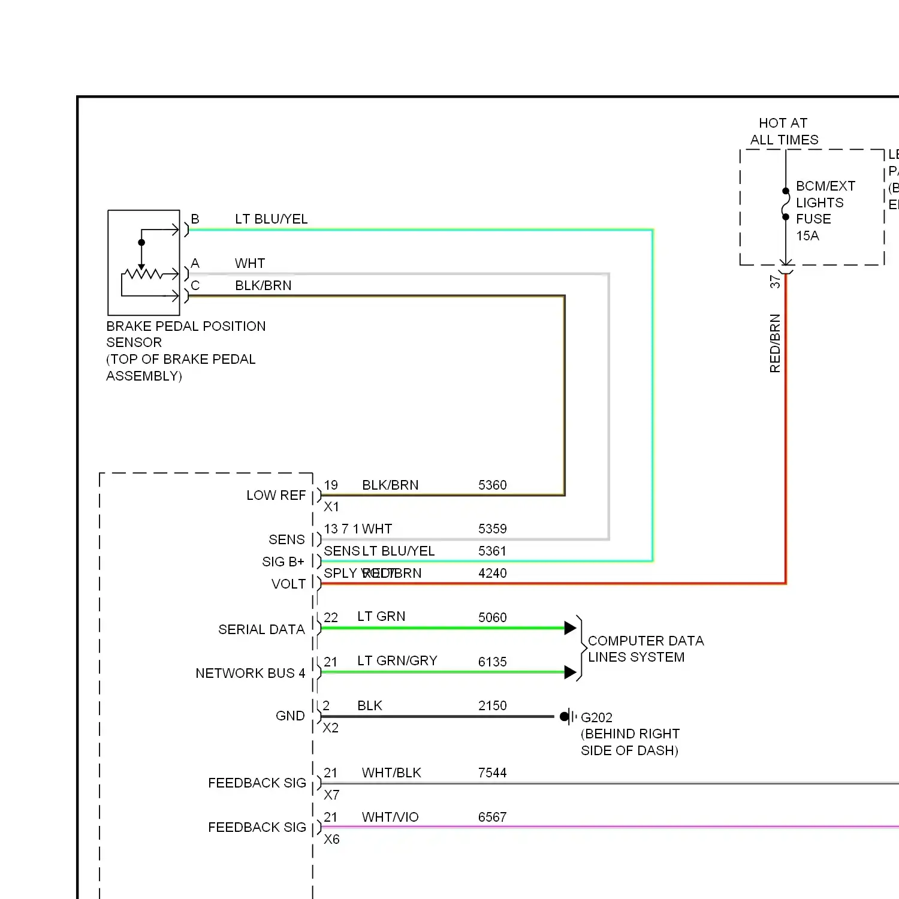Image resolution: width=899 pixels, height=899 pixels.
Task: Click the NETWORK BUS 4 label
Action: tap(250, 673)
